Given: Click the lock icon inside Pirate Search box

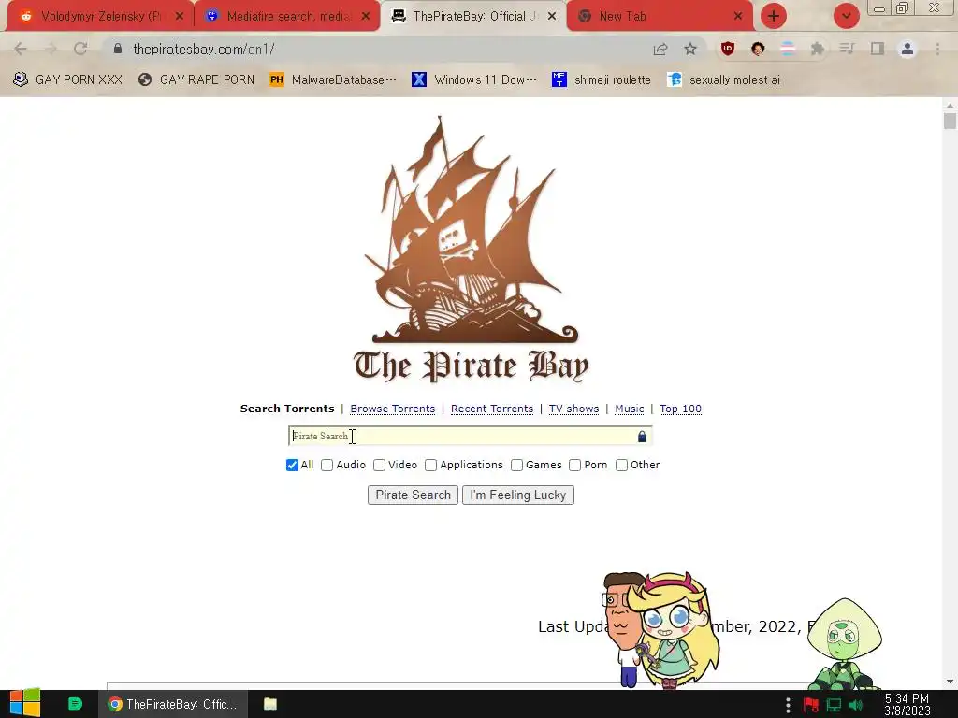Looking at the screenshot, I should (642, 436).
